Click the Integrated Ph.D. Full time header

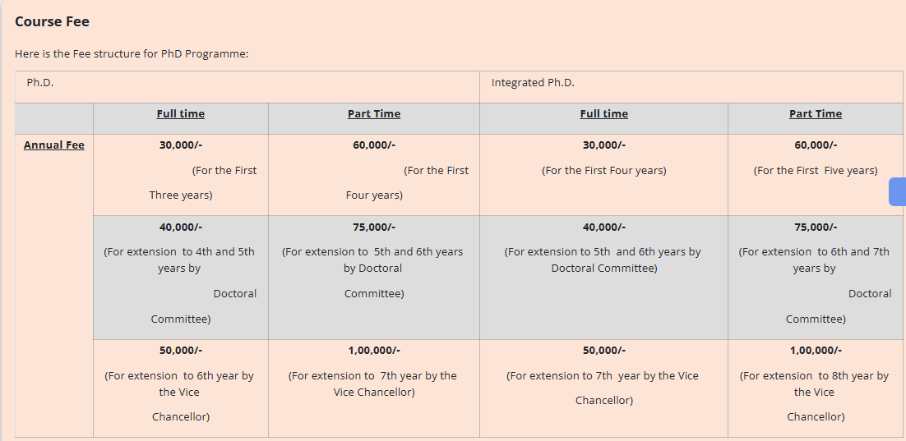click(603, 113)
